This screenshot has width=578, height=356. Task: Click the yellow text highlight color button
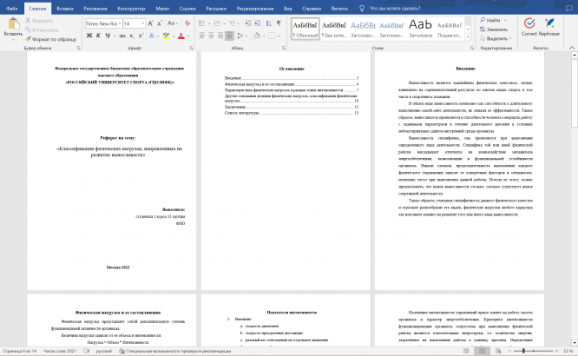(167, 36)
